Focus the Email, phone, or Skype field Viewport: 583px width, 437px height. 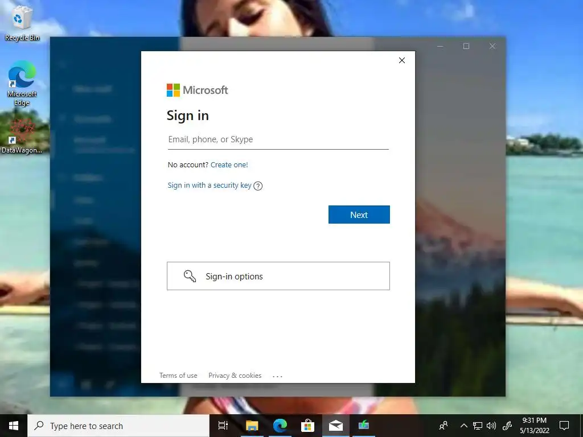click(x=278, y=139)
